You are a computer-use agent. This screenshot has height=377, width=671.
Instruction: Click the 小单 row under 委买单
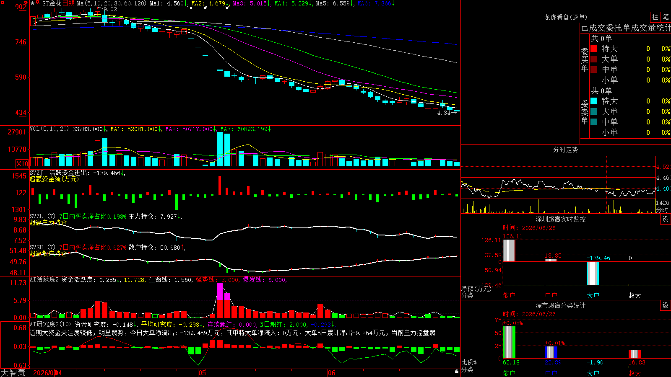[x=631, y=80]
